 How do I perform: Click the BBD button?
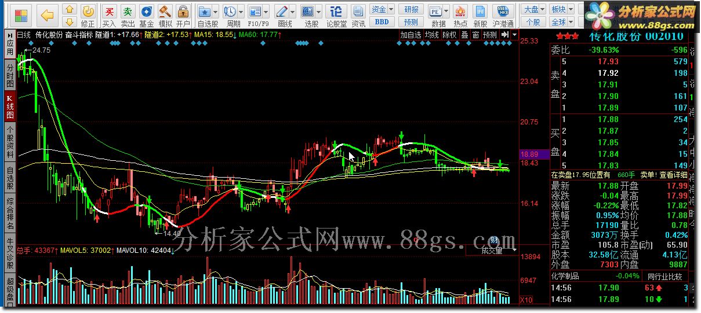pyautogui.click(x=382, y=22)
